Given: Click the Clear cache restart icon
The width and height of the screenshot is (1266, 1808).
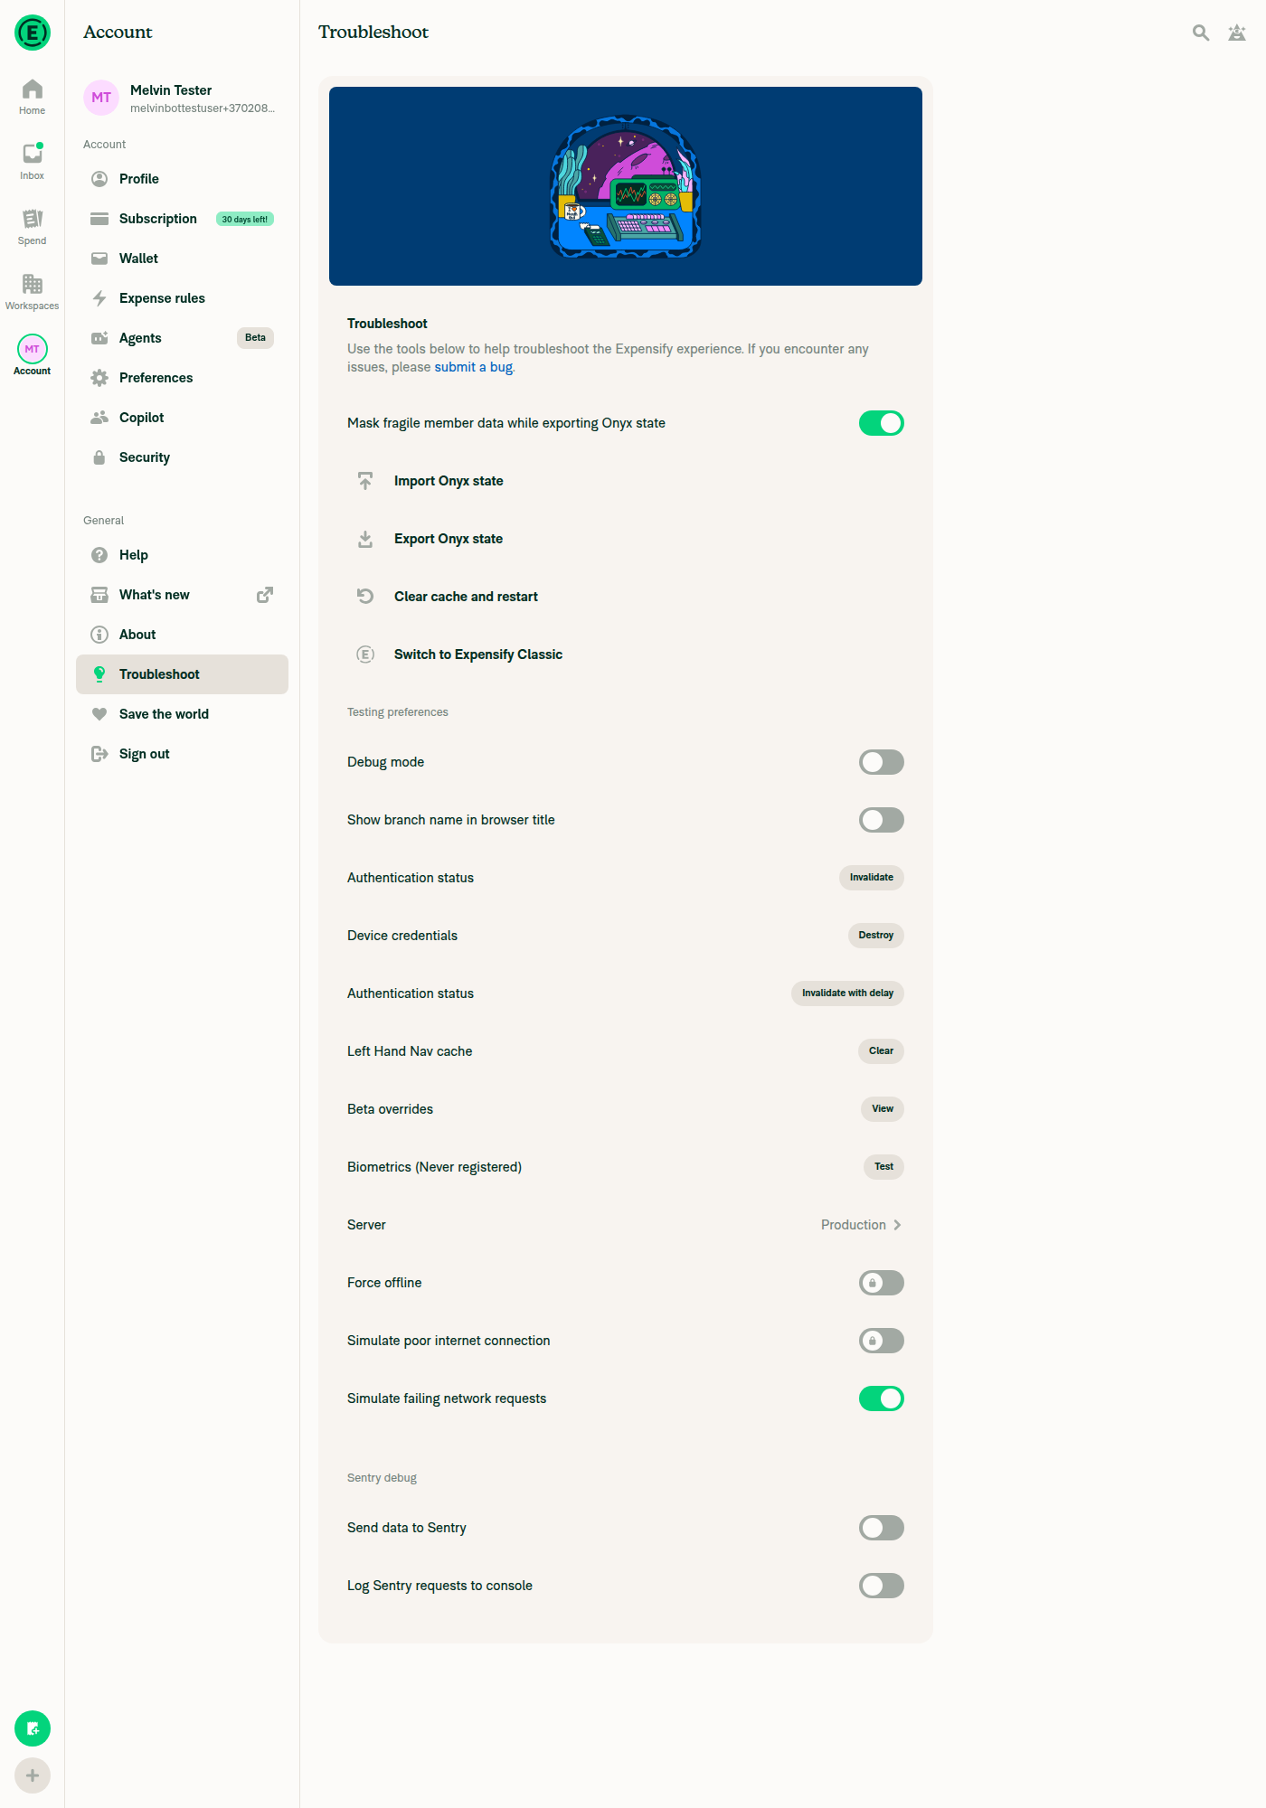Looking at the screenshot, I should pyautogui.click(x=365, y=597).
